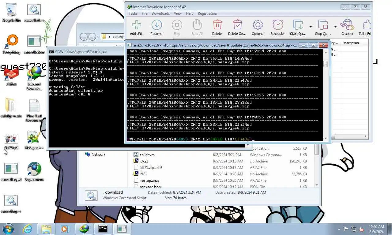392x235 pixels.
Task: Select the cancelledexe desktop icon
Action: pyautogui.click(x=34, y=44)
